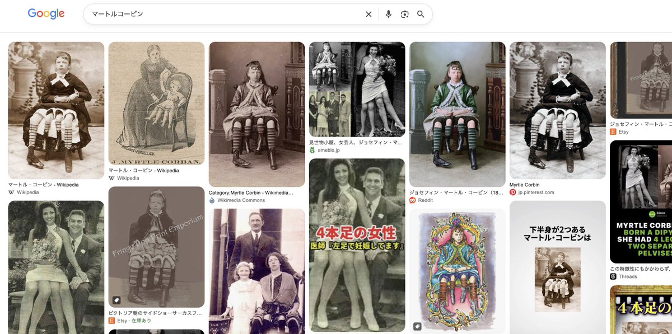Image resolution: width=672 pixels, height=334 pixels.
Task: Open Threads caption この特徴性にもかかわらず
Action: 641,269
